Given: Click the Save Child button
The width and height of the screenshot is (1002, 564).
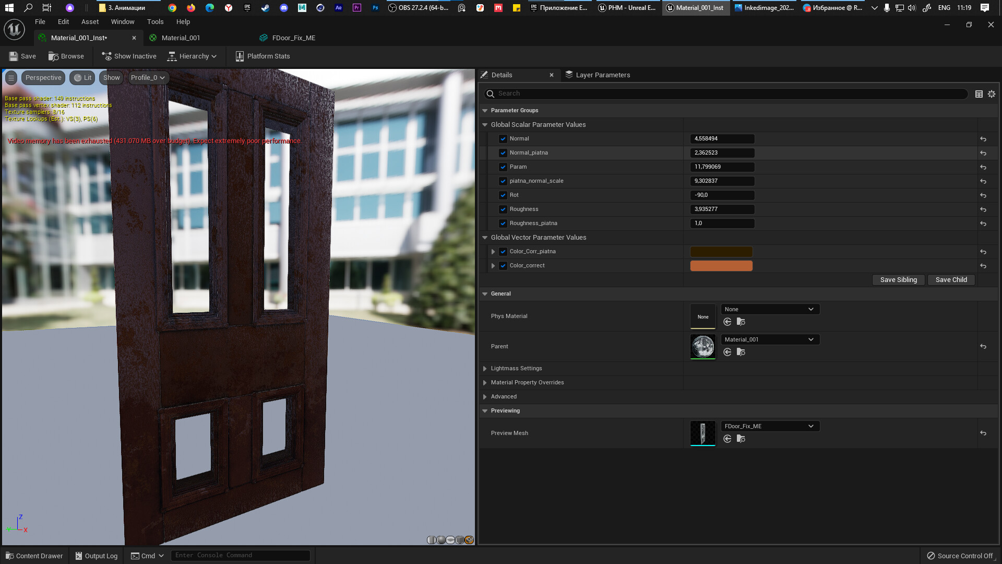Looking at the screenshot, I should coord(951,280).
